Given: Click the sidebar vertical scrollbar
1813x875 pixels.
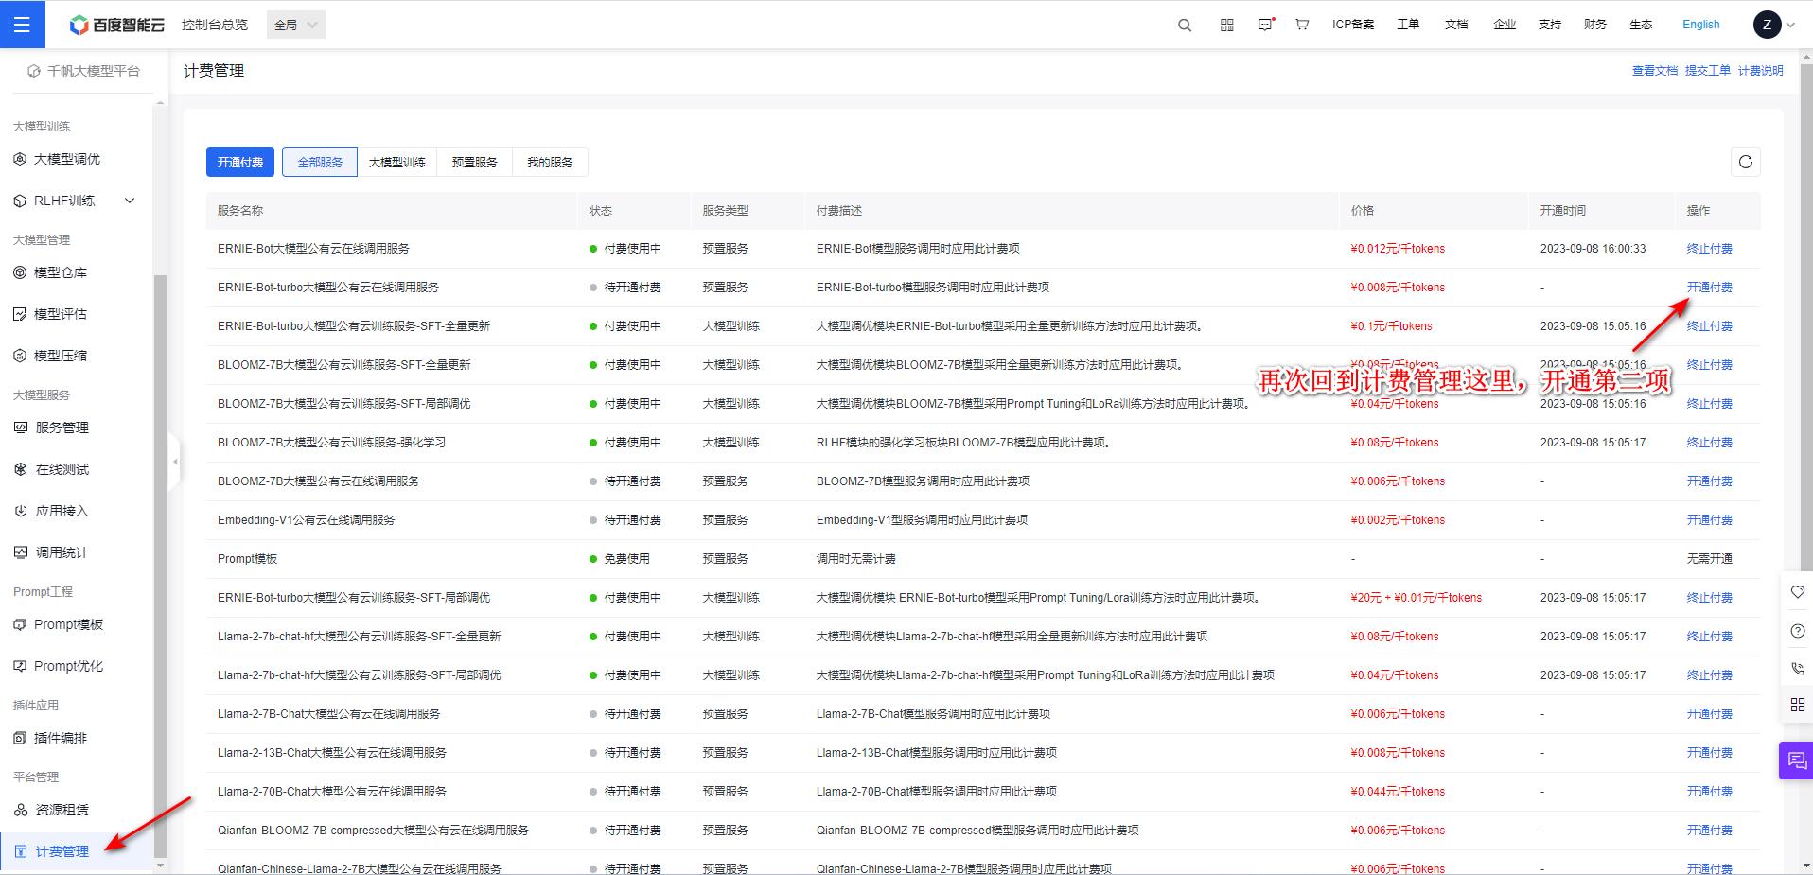Looking at the screenshot, I should [160, 568].
